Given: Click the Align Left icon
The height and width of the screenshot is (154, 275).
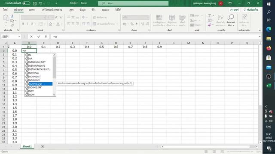Looking at the screenshot, I should (69, 24).
